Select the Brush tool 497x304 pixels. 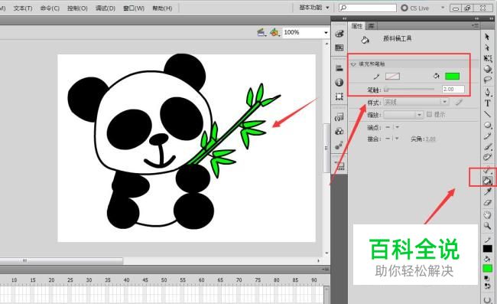click(488, 146)
